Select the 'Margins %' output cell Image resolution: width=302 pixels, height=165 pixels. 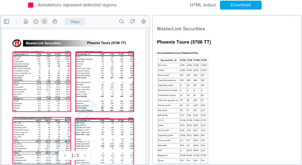169,156
